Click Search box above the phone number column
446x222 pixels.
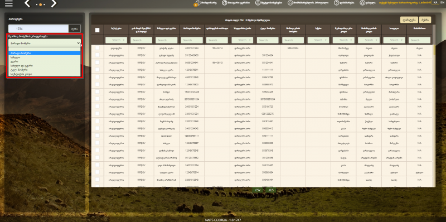[x=268, y=40]
